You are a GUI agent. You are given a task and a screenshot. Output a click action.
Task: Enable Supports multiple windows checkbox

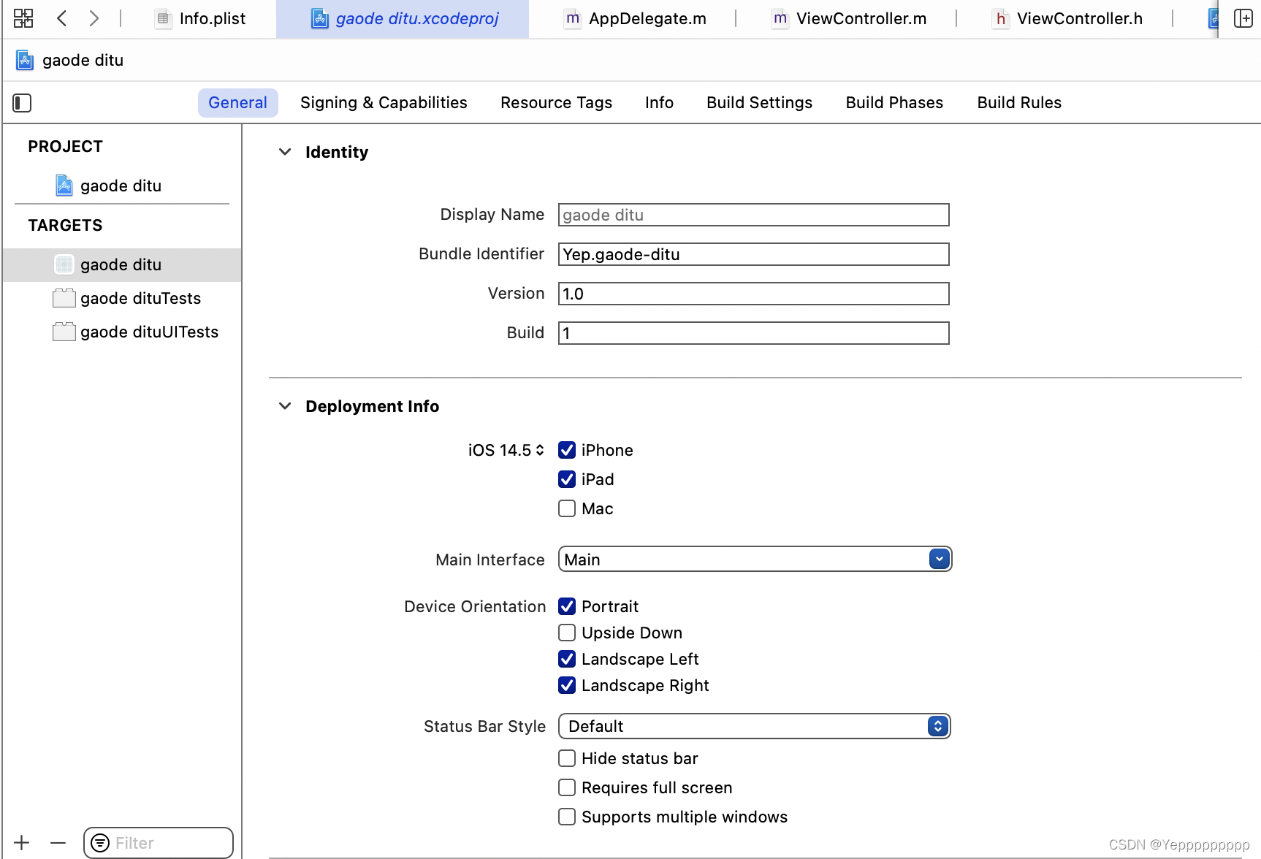(x=567, y=817)
